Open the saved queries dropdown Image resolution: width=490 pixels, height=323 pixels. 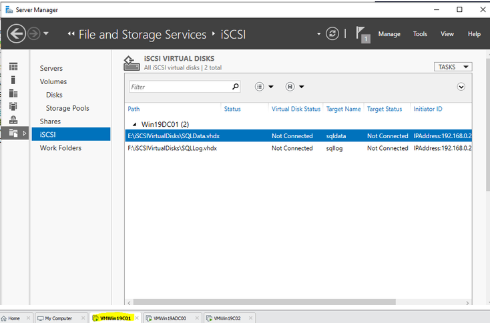(294, 87)
